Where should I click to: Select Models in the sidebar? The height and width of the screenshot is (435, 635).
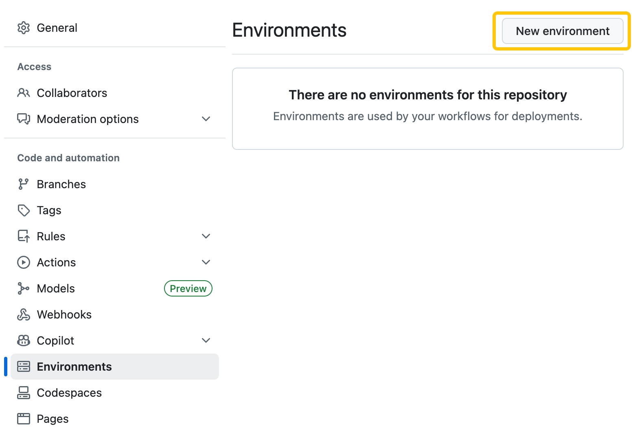[x=115, y=288]
